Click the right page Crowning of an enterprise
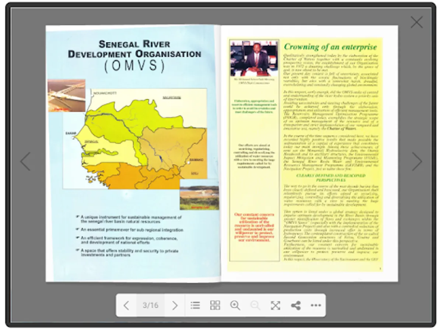Screen dimensions: 441x331 (x=309, y=154)
